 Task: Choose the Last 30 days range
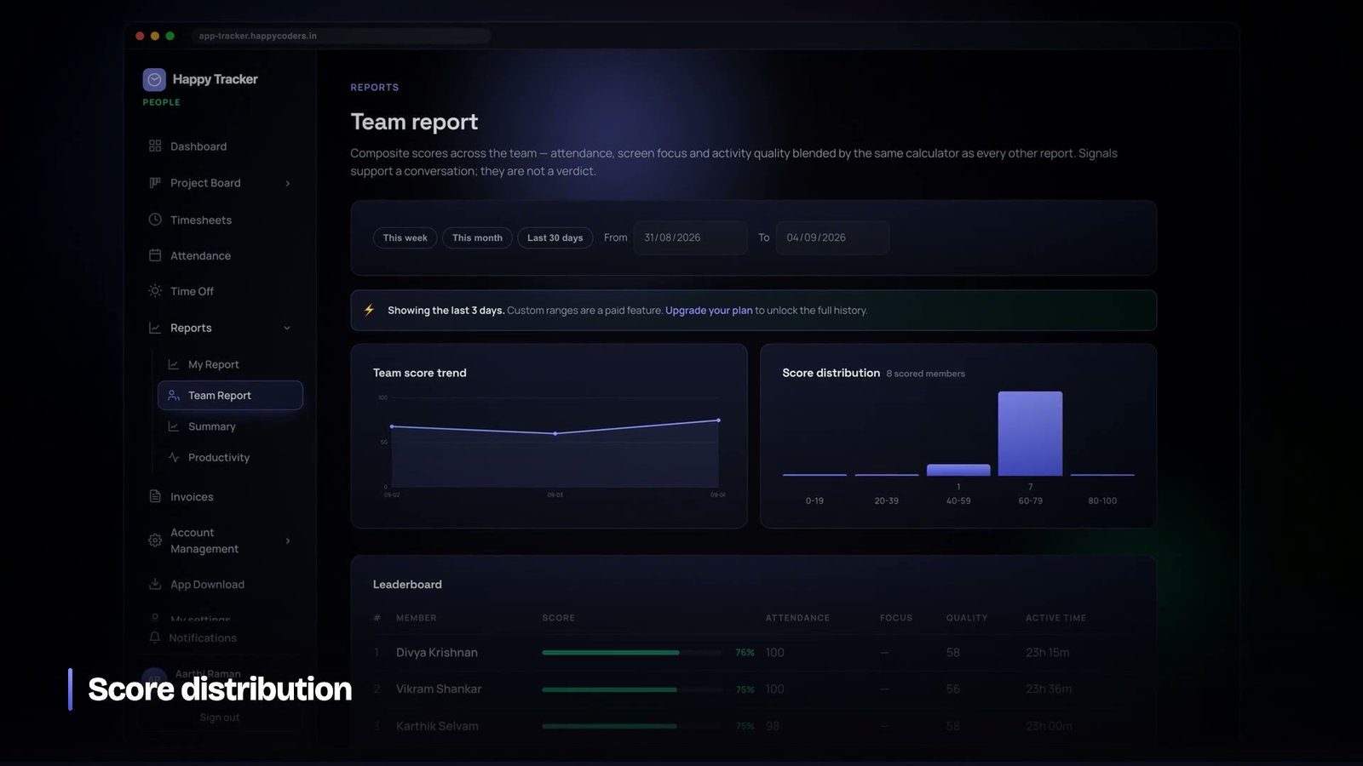point(555,237)
